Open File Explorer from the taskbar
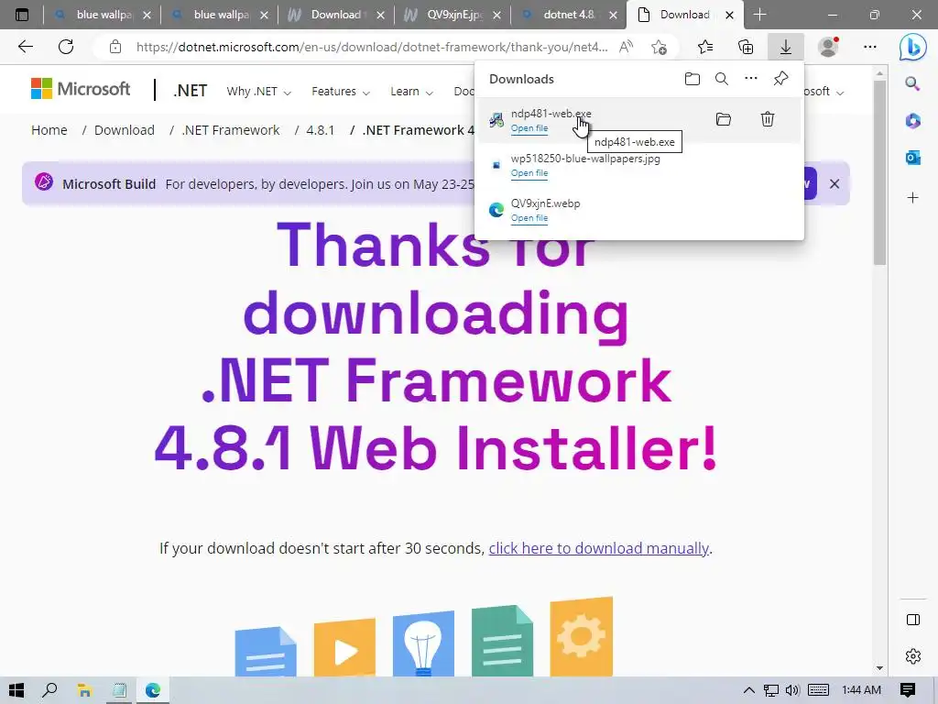This screenshot has width=938, height=704. point(84,690)
